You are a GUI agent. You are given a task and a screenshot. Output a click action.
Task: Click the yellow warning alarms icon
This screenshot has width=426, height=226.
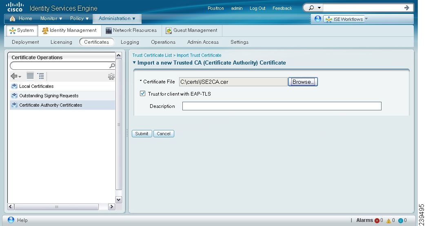click(x=388, y=221)
